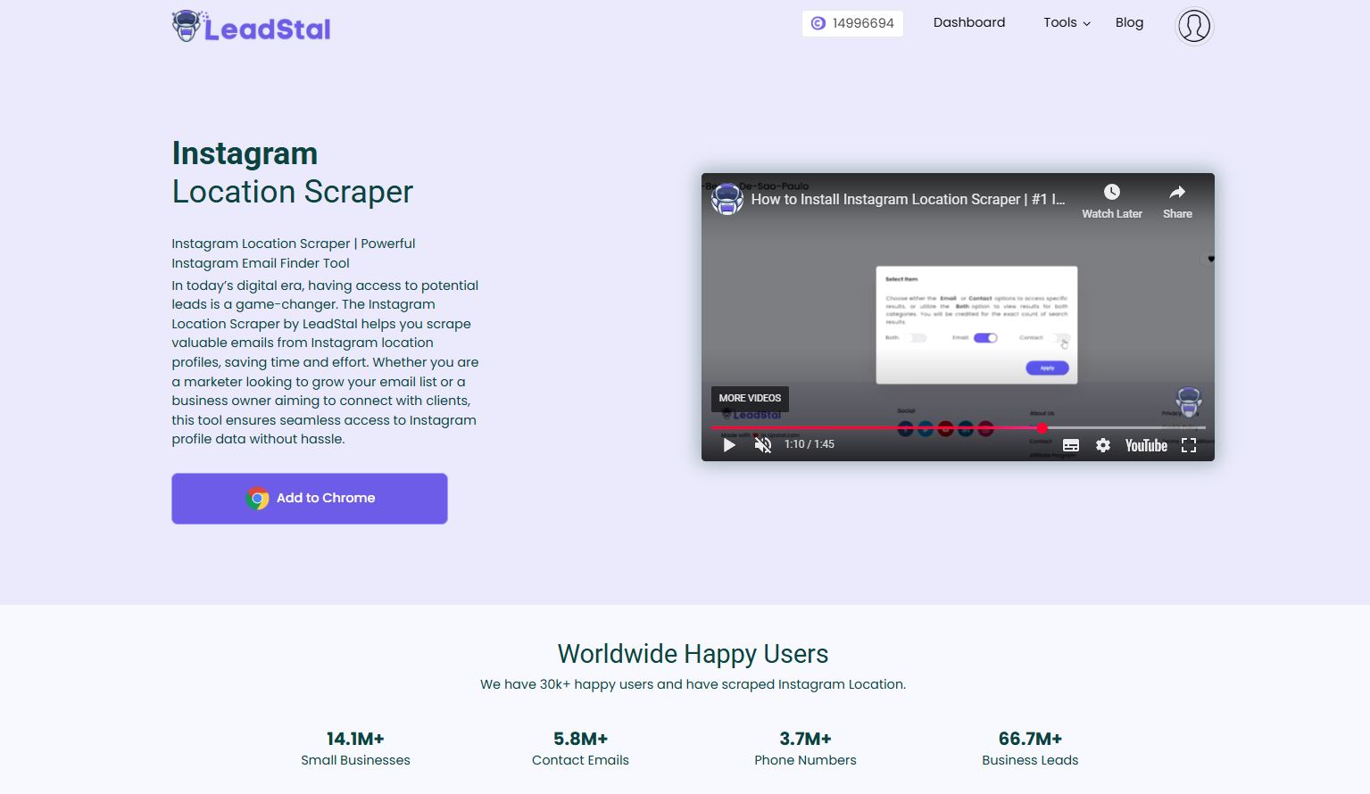The width and height of the screenshot is (1370, 794).
Task: Open the Blog page
Action: 1129,23
